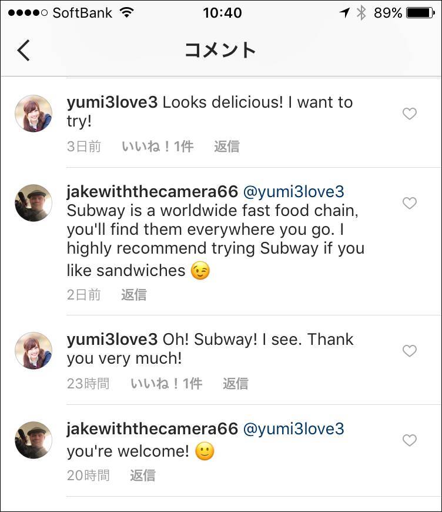Tap yumi3love3's avatar on the thank-you comment
Viewport: 442px width, 512px height.
[x=34, y=351]
